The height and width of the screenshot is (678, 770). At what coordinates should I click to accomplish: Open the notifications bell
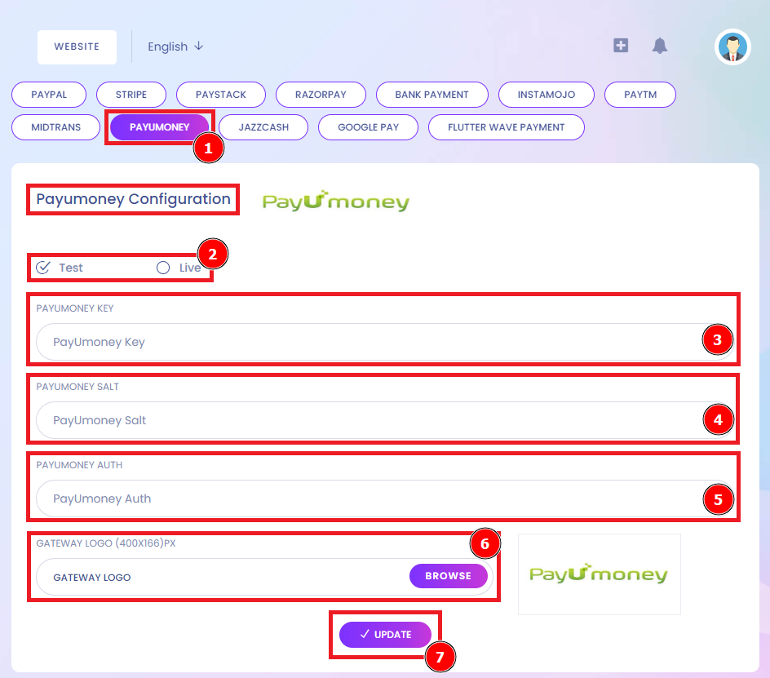click(x=660, y=46)
